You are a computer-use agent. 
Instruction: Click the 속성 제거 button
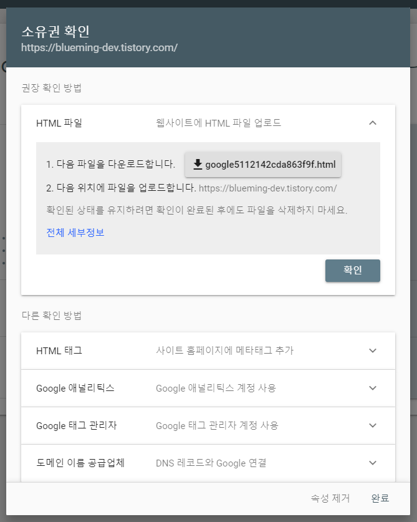pos(330,498)
